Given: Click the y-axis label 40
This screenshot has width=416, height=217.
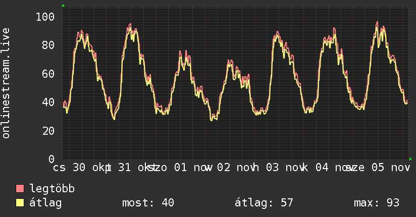Looking at the screenshot, I should [48, 102].
